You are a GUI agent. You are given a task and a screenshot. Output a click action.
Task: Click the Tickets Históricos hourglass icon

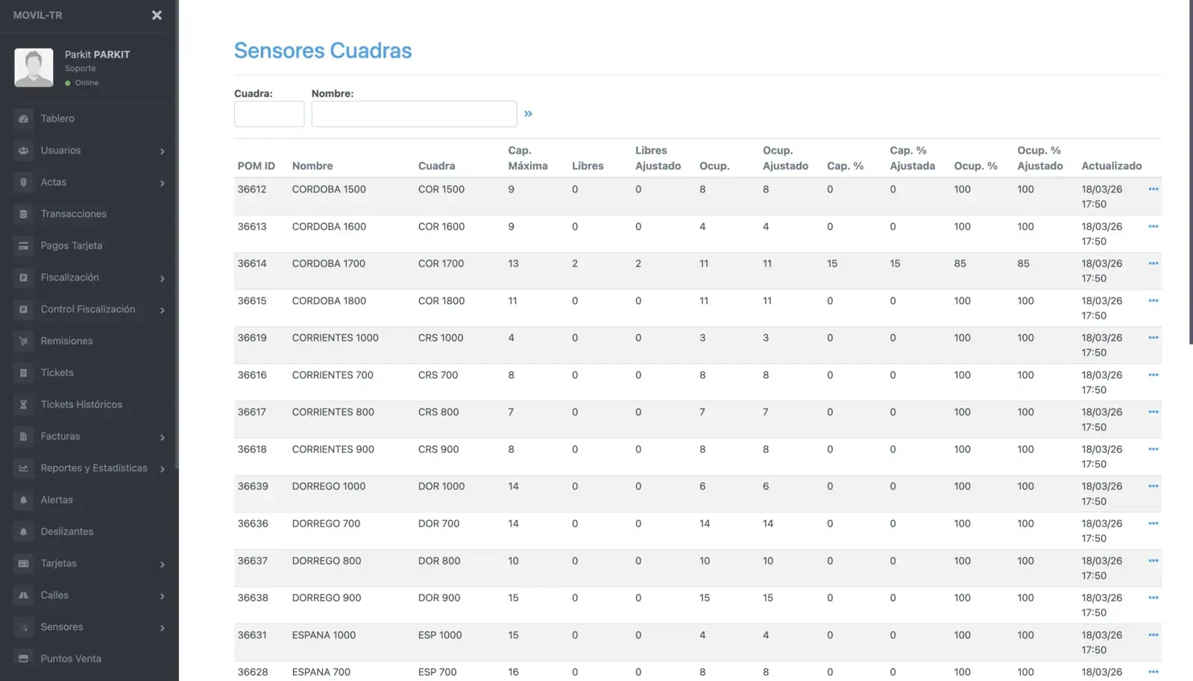pos(23,404)
